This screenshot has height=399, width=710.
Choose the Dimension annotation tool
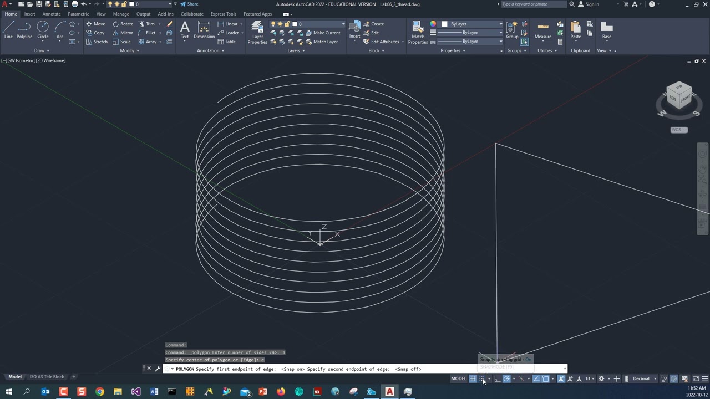tap(204, 30)
